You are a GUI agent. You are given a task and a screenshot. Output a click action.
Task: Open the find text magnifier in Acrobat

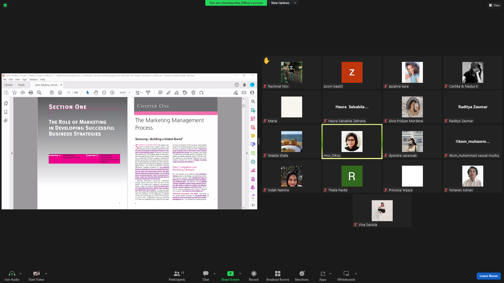click(39, 93)
